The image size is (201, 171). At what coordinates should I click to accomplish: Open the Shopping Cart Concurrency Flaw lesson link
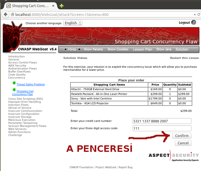[x=23, y=93]
